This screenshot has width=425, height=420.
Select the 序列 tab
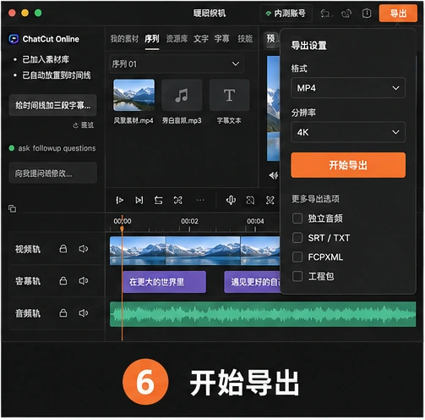[x=152, y=39]
